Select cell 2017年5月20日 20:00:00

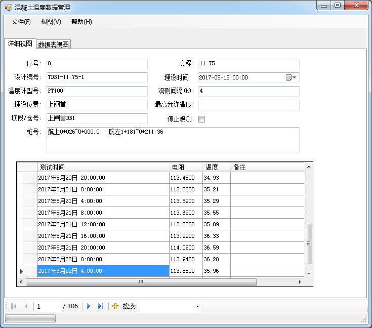[103, 178]
